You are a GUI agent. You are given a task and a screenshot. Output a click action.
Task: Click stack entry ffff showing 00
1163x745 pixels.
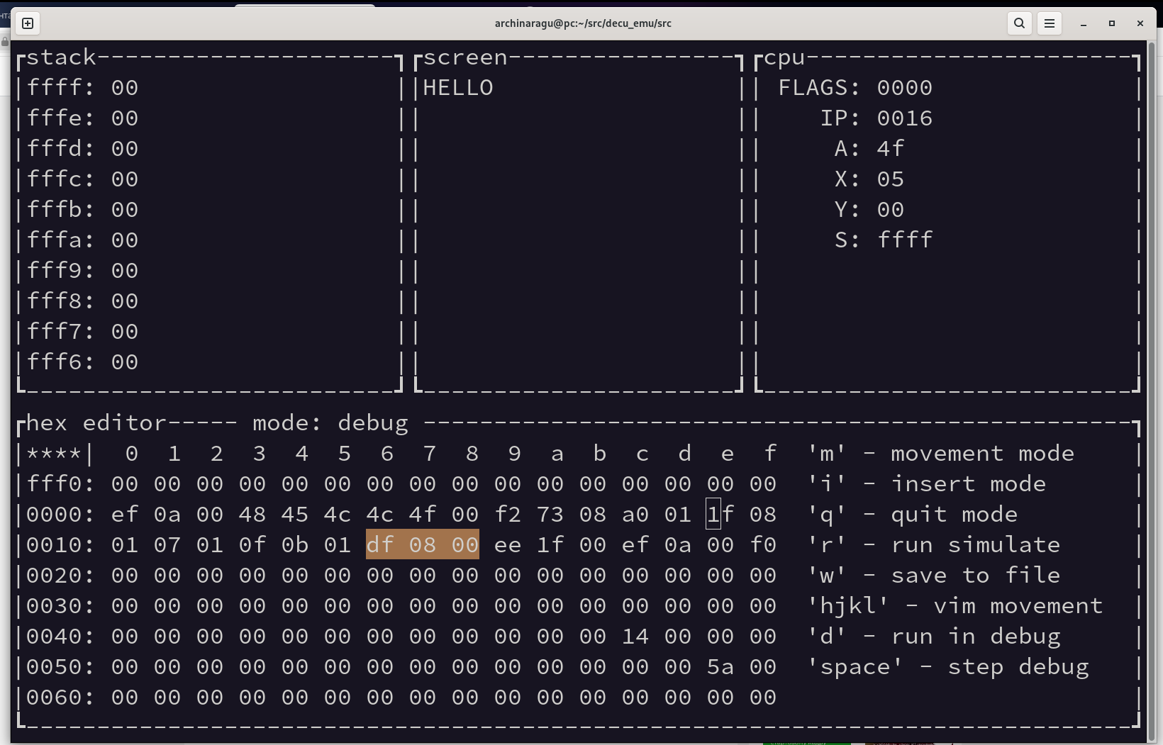point(82,86)
